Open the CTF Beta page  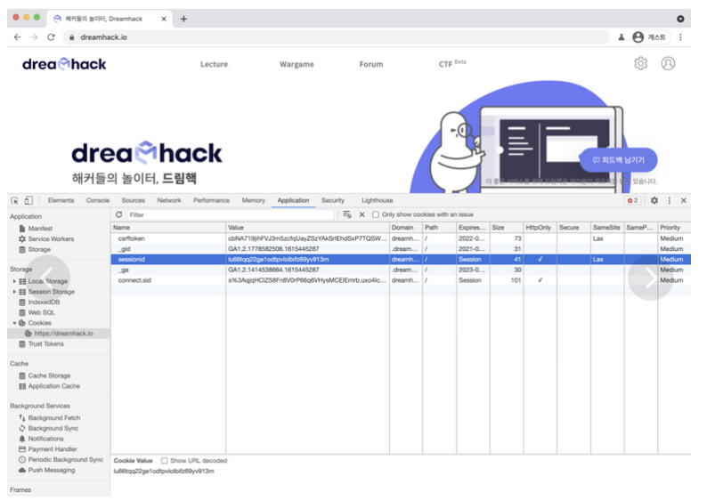click(x=452, y=63)
